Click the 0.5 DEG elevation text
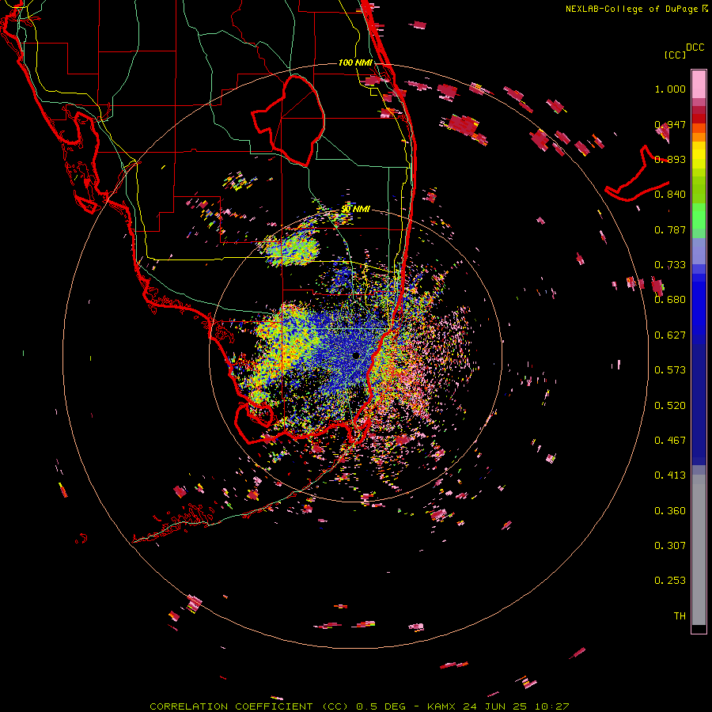This screenshot has width=712, height=712. 381,706
